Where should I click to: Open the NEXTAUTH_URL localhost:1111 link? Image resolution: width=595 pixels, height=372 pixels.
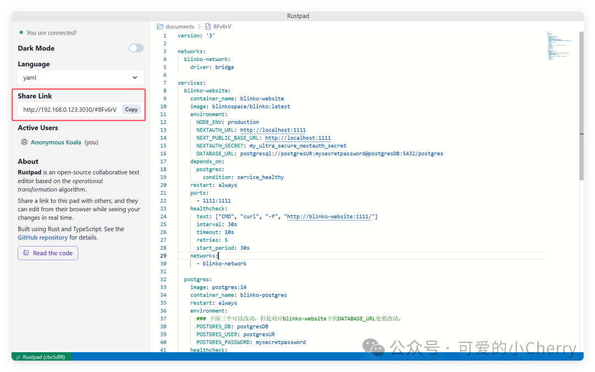pos(273,130)
